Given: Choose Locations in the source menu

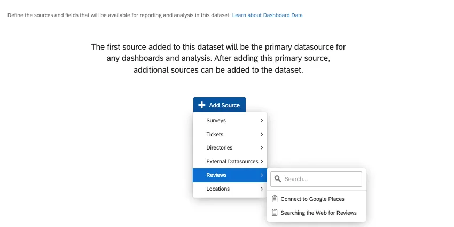Looking at the screenshot, I should 218,189.
